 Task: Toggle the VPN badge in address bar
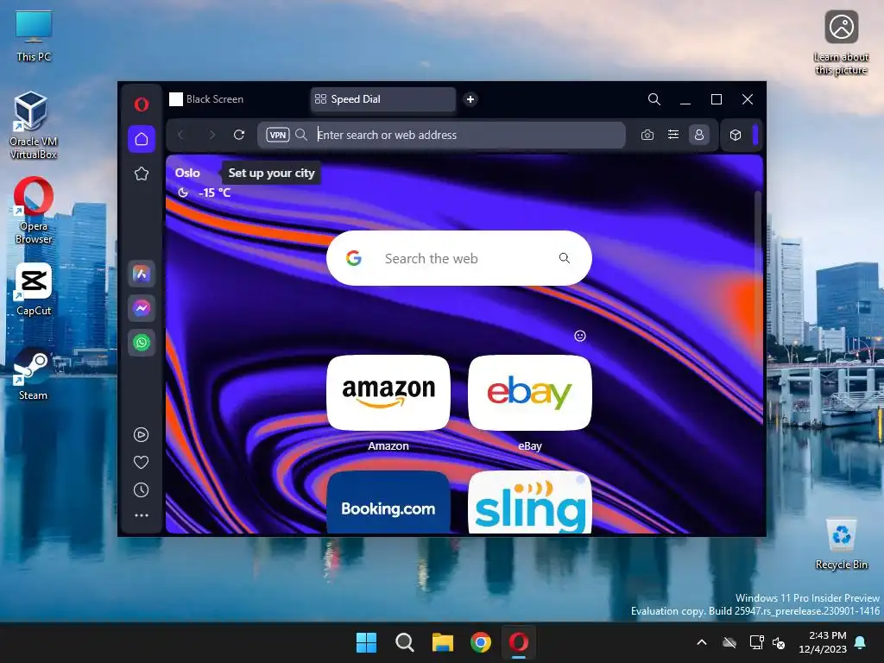pos(278,135)
